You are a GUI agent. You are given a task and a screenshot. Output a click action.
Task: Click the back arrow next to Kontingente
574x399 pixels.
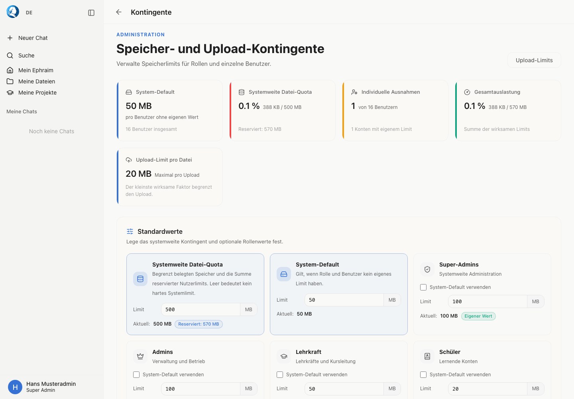[x=119, y=12]
